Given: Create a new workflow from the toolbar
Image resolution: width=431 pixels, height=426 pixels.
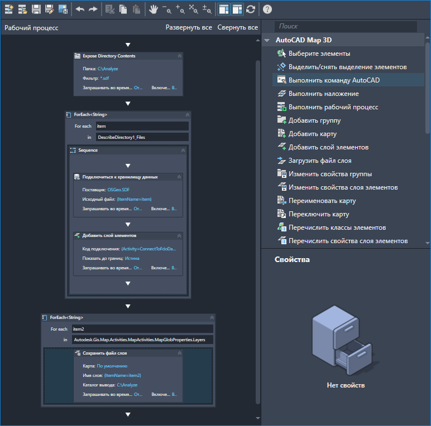Looking at the screenshot, I should pos(9,9).
